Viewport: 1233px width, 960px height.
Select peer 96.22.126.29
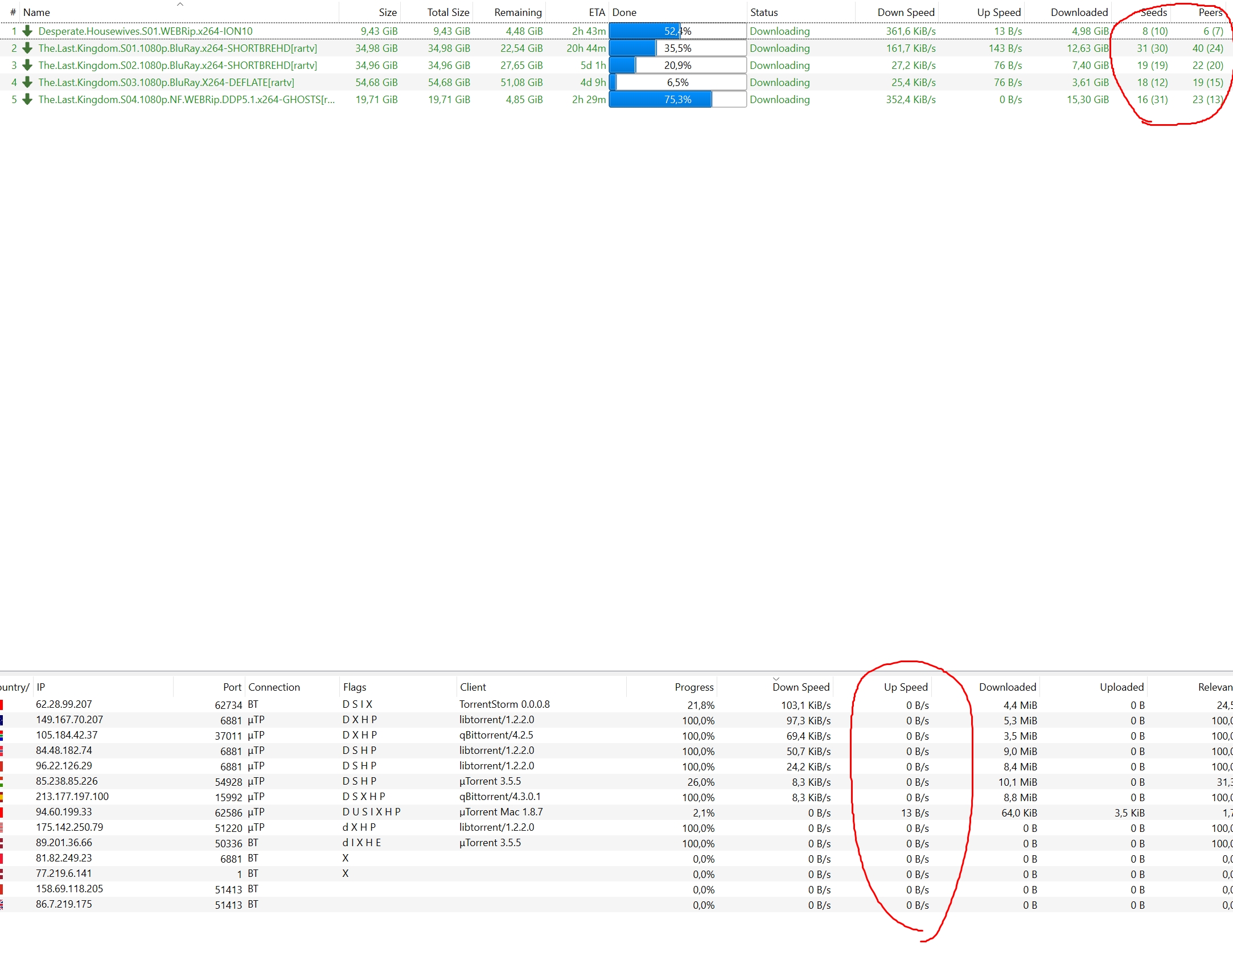(616, 766)
